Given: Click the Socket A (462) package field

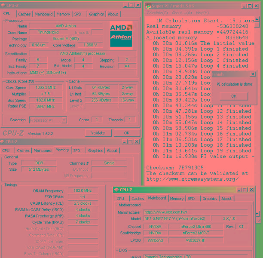Looking at the screenshot, I should point(66,39).
